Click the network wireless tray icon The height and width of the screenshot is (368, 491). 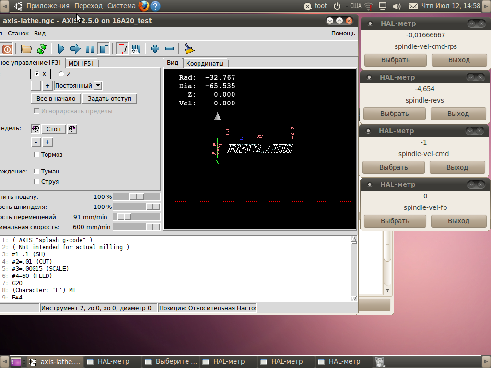(x=369, y=6)
